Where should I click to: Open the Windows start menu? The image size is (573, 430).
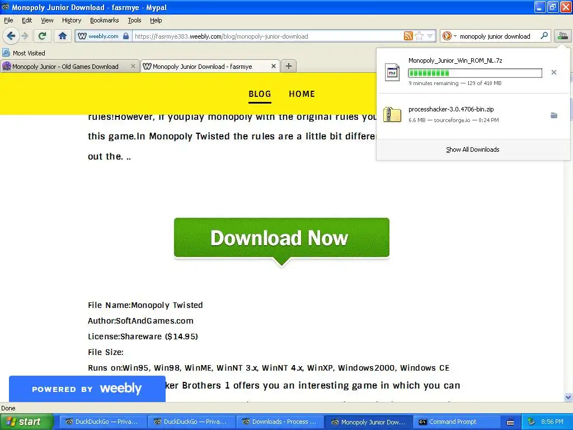click(26, 422)
